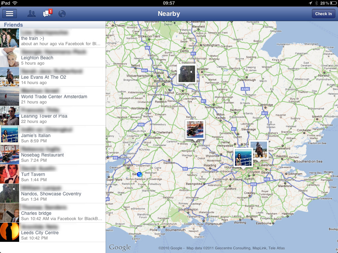Tap the Peterborough label on the map
Viewport: 338px width, 253px height.
click(246, 80)
